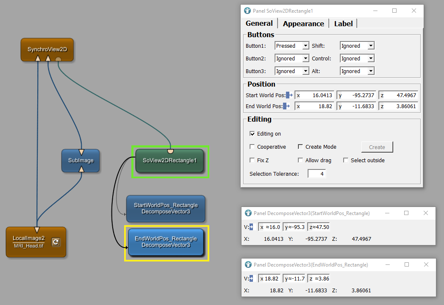Close the DecomposeVector3 StartWorldPos_Rectangle panel
The height and width of the screenshot is (305, 444).
point(426,213)
